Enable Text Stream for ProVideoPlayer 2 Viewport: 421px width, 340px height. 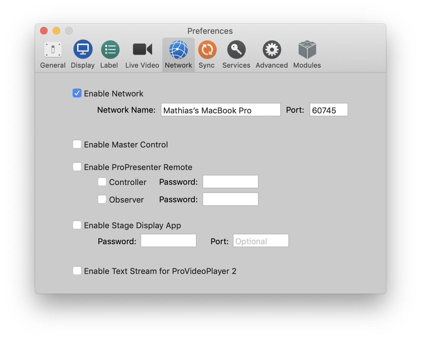point(77,270)
